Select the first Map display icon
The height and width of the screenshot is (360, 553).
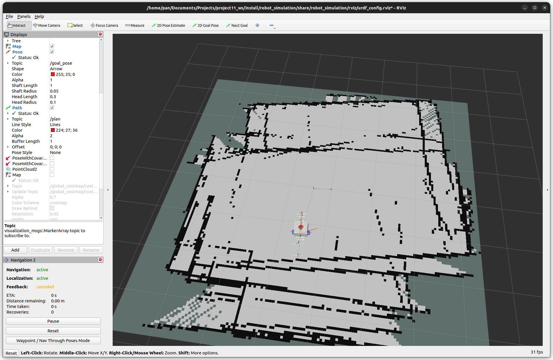click(x=8, y=46)
